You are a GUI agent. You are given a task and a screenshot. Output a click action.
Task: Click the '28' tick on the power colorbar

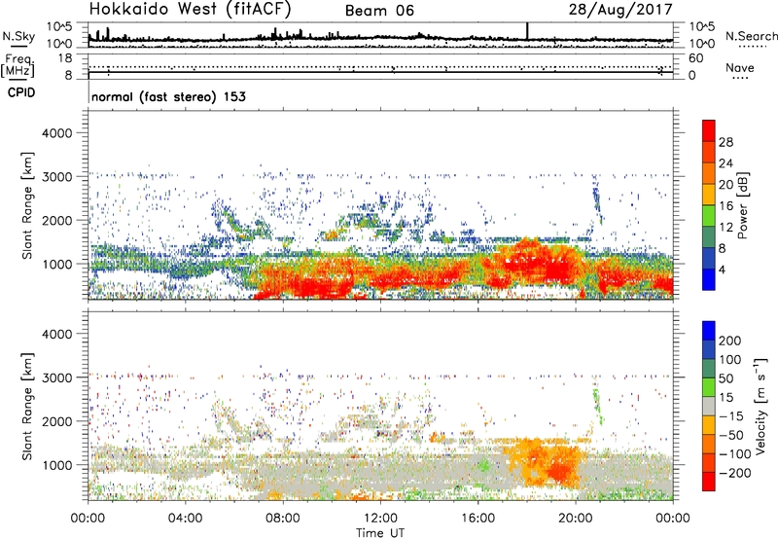[x=725, y=142]
